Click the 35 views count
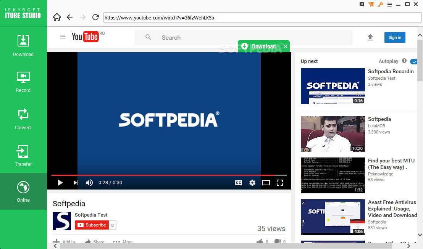The image size is (423, 249). click(x=271, y=228)
